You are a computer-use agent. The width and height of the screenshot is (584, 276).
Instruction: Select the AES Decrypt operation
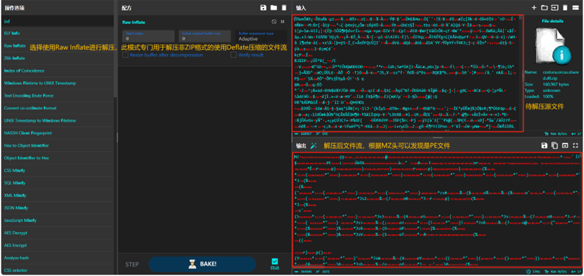coord(57,233)
